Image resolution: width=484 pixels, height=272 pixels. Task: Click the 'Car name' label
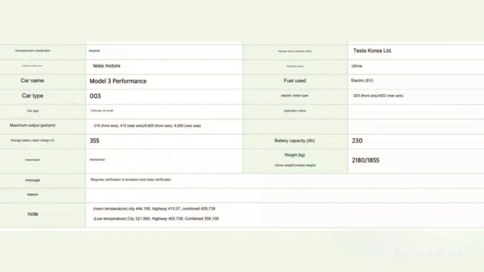(x=32, y=81)
